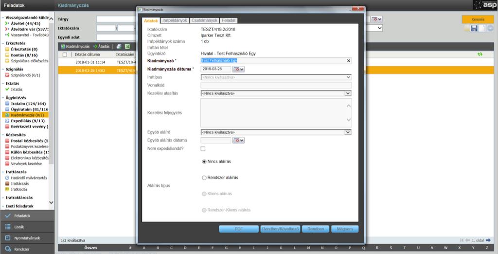
Task: Open Átvétel (44/45) in sidebar
Action: [x=23, y=23]
